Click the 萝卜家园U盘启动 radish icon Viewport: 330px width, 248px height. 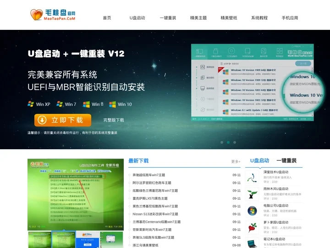[252, 228]
